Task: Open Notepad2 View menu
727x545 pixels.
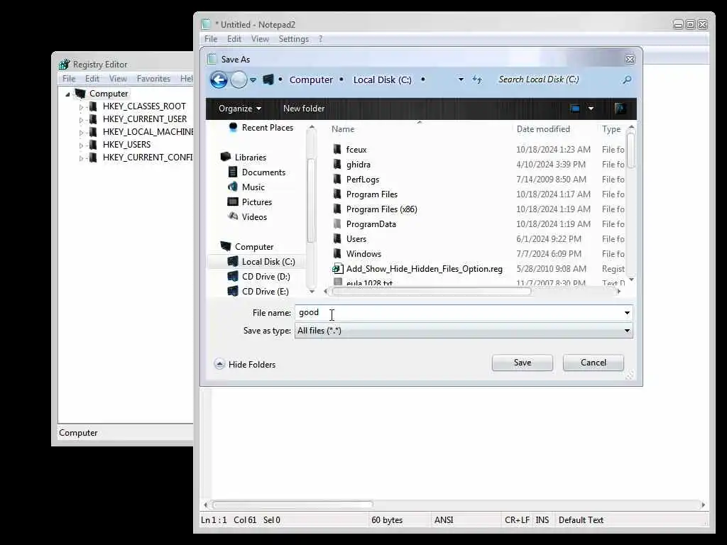Action: click(x=260, y=39)
